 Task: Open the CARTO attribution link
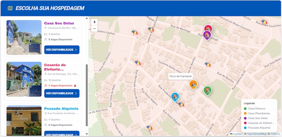coord(275,134)
